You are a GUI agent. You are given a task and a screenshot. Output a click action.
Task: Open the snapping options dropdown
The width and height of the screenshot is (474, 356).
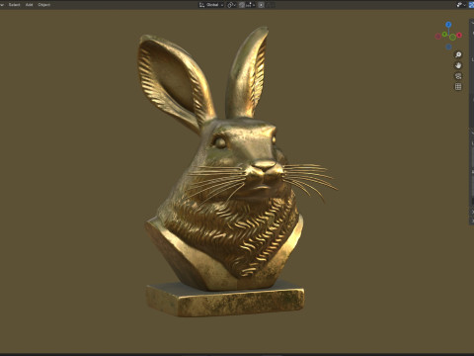pos(250,5)
